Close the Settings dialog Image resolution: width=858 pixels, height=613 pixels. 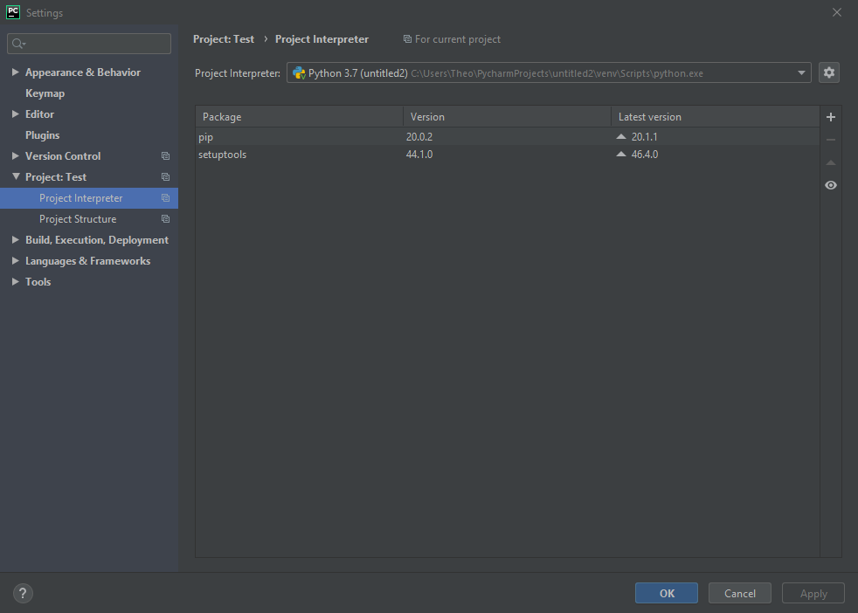tap(837, 12)
